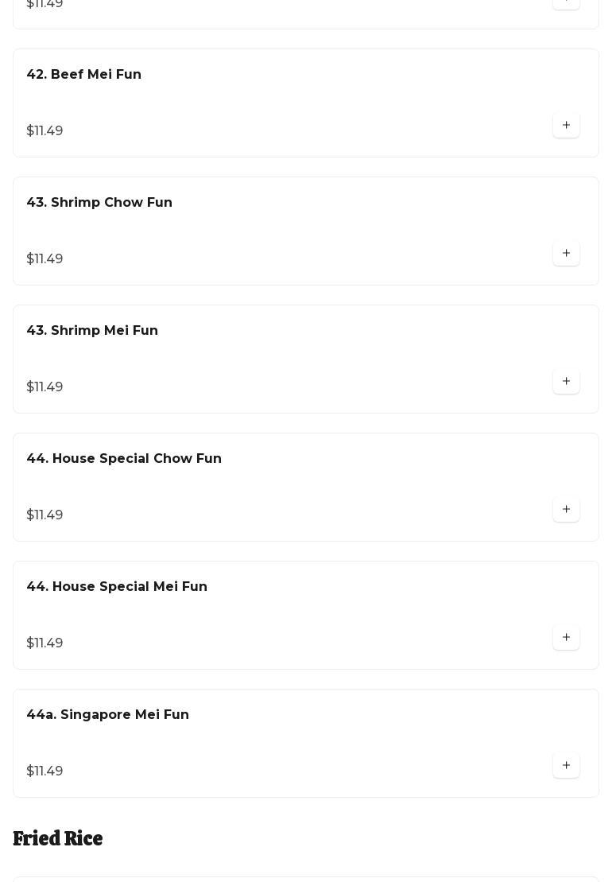Click the House Special Chow Fun price

[x=45, y=515]
